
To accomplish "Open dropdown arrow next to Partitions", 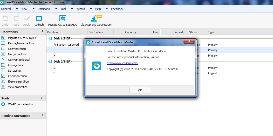I will click(x=56, y=9).
